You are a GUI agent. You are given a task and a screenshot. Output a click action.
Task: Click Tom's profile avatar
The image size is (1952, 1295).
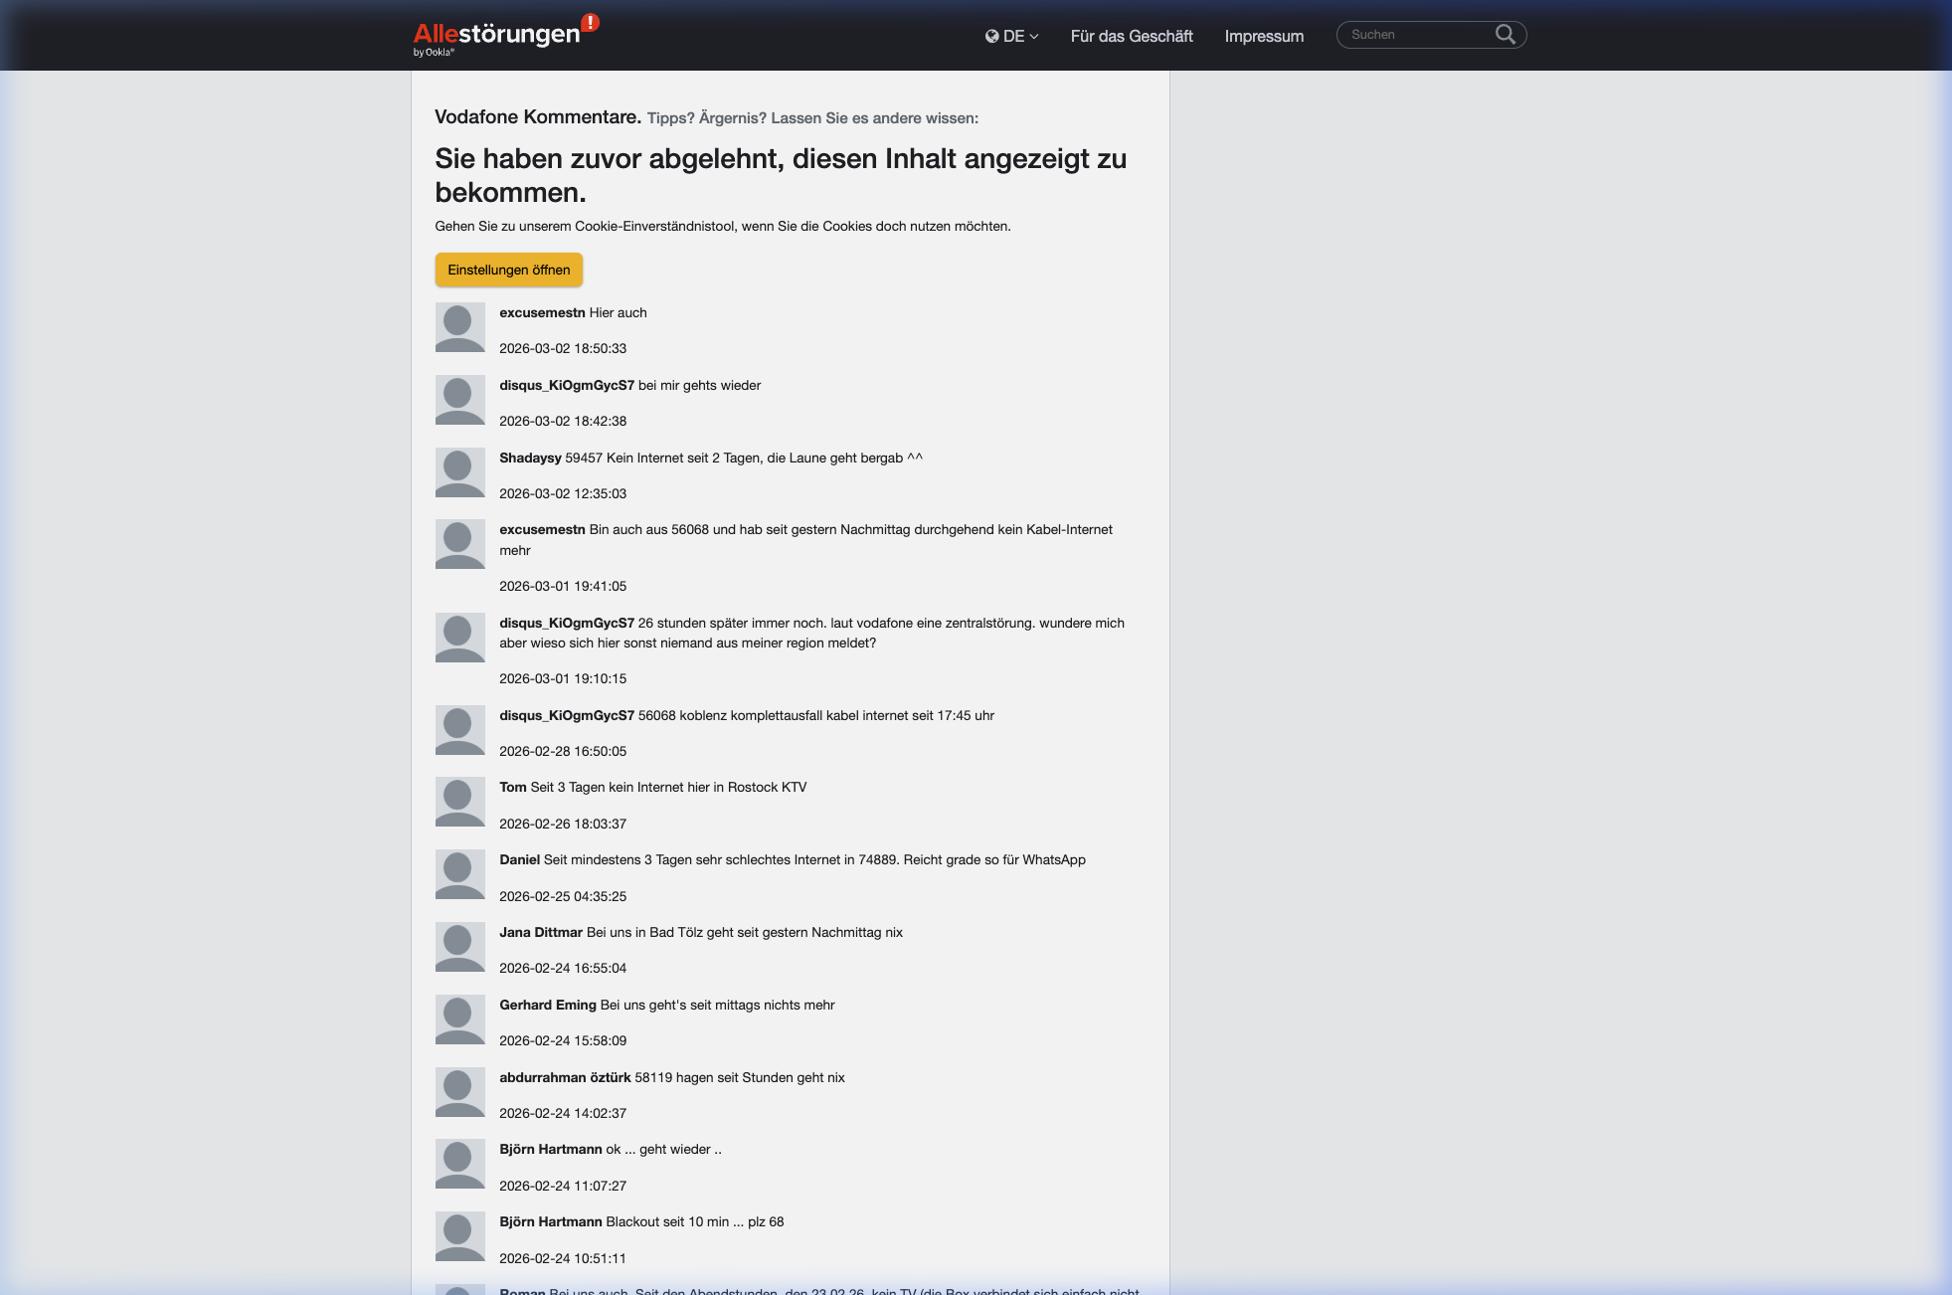coord(459,803)
